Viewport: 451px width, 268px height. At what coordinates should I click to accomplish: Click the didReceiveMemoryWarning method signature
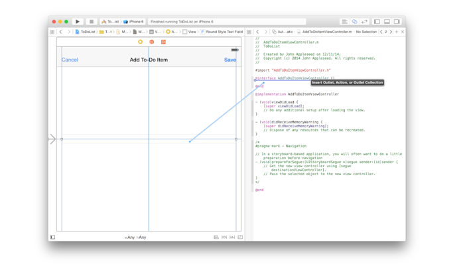click(289, 122)
